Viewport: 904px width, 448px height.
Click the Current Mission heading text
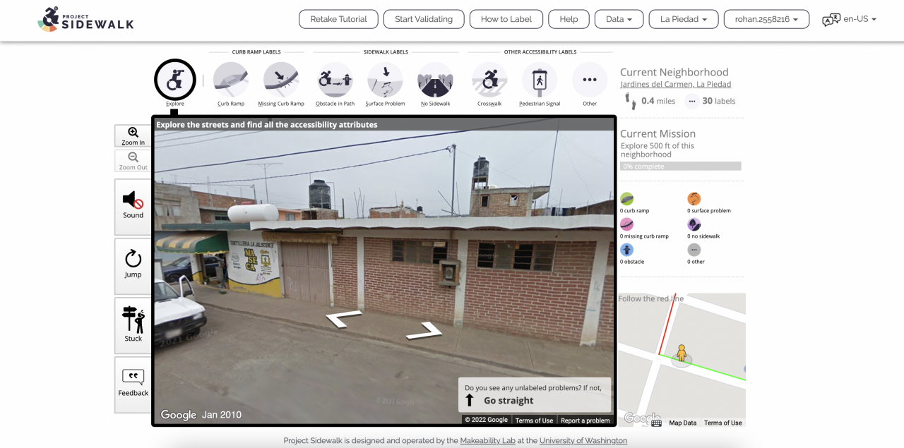click(x=658, y=133)
